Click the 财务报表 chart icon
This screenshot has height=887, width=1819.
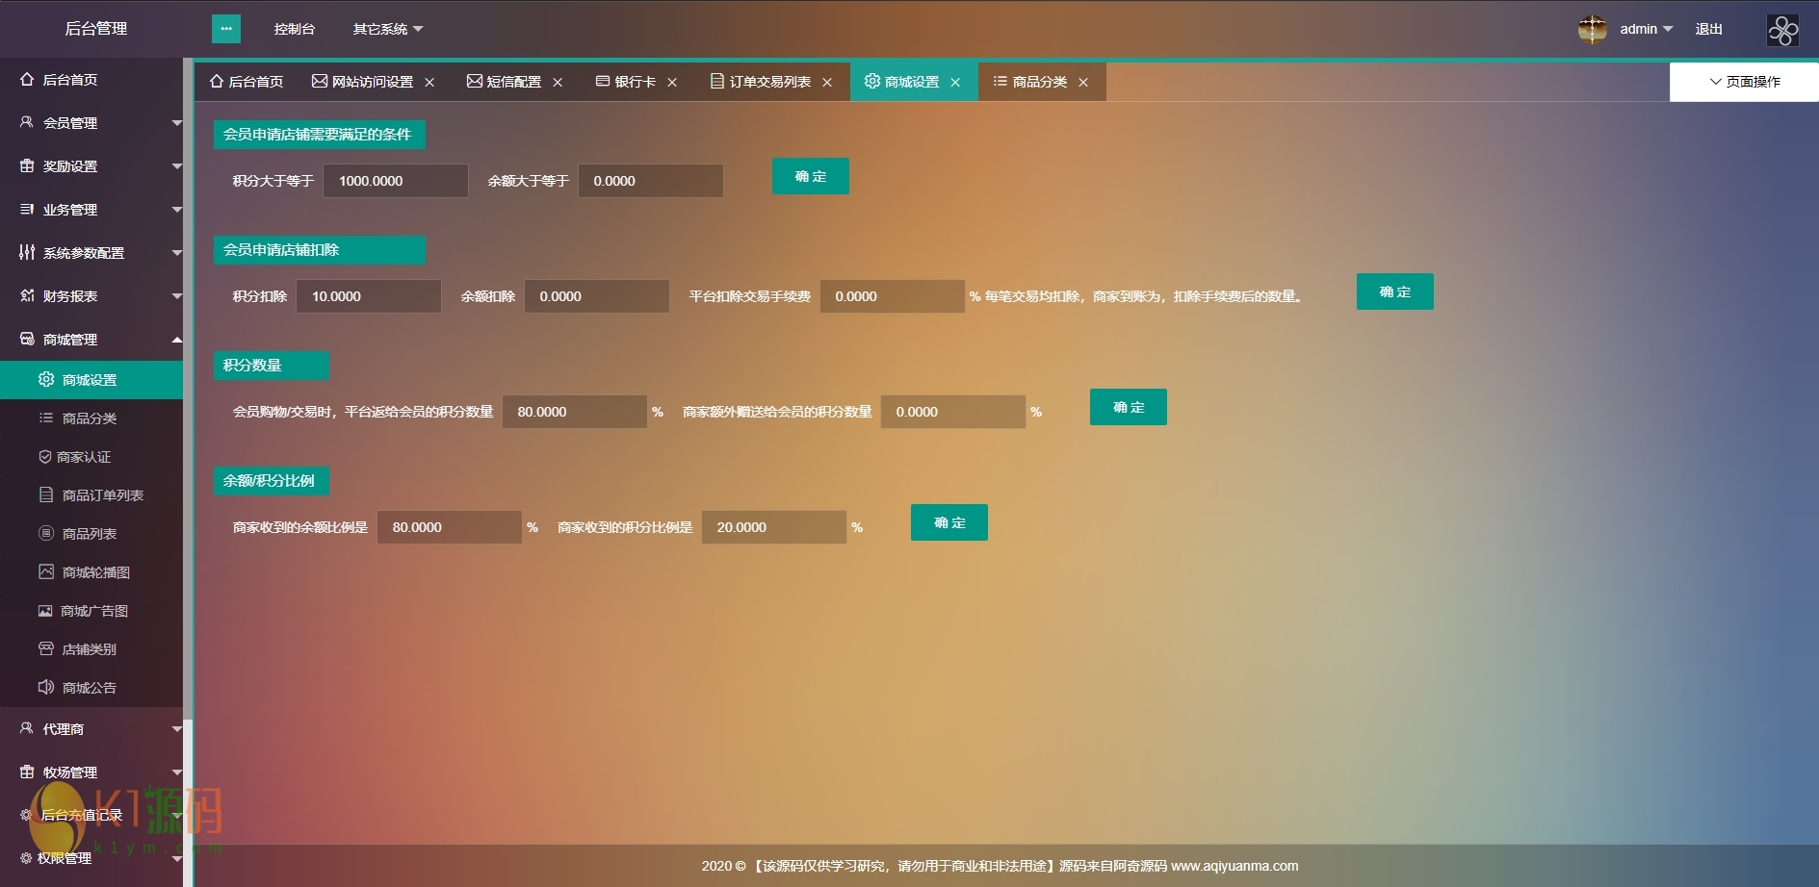tap(27, 296)
